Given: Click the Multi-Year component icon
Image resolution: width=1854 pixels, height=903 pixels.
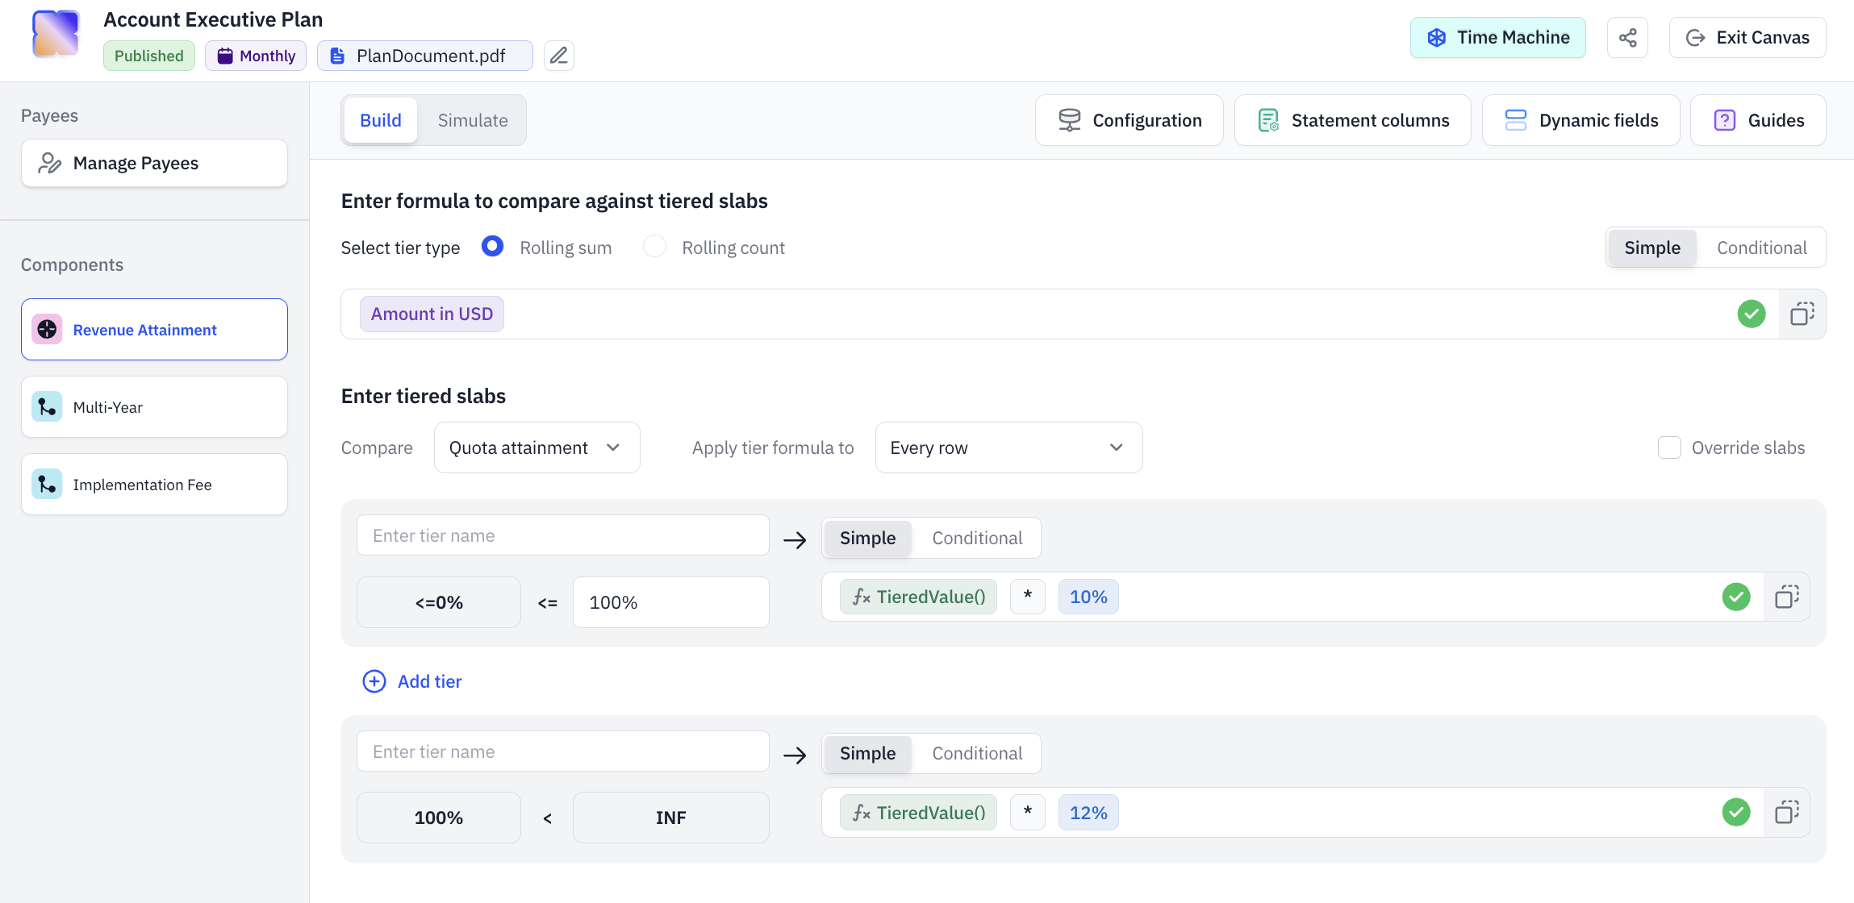Looking at the screenshot, I should [x=47, y=407].
